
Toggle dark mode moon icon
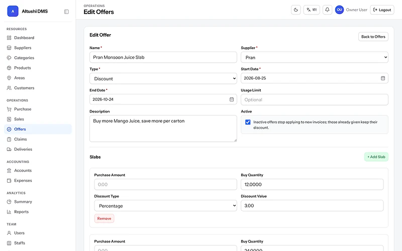click(296, 10)
